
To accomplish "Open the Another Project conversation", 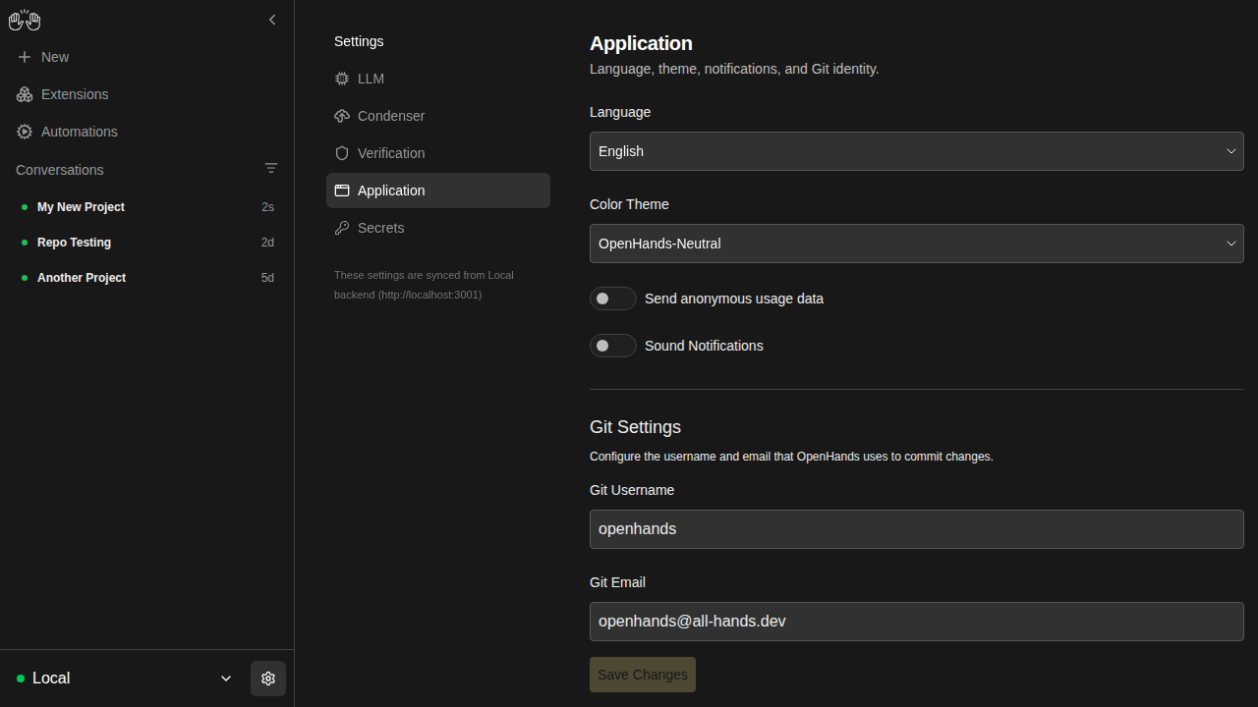I will 146,278.
